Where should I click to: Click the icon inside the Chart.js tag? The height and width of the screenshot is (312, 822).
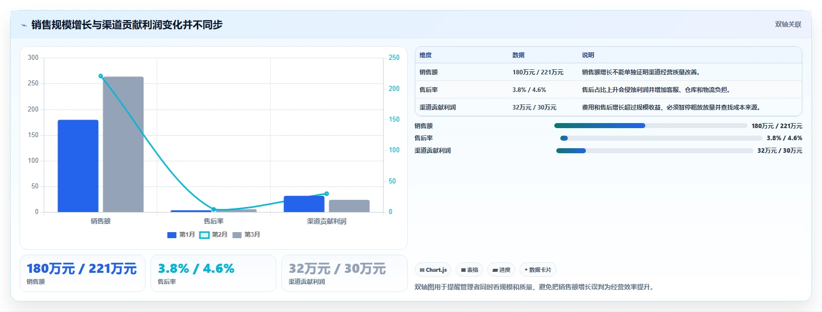tap(422, 270)
